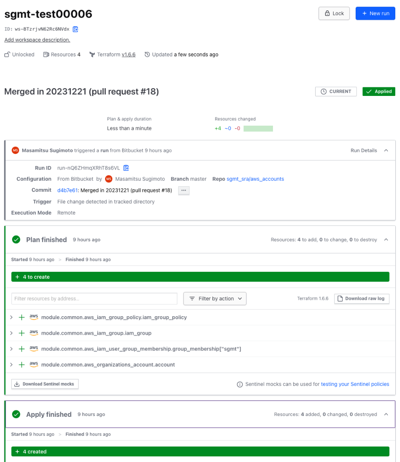Click the 'Terraform 1.6.6' label in plan
400x462 pixels.
tap(313, 299)
